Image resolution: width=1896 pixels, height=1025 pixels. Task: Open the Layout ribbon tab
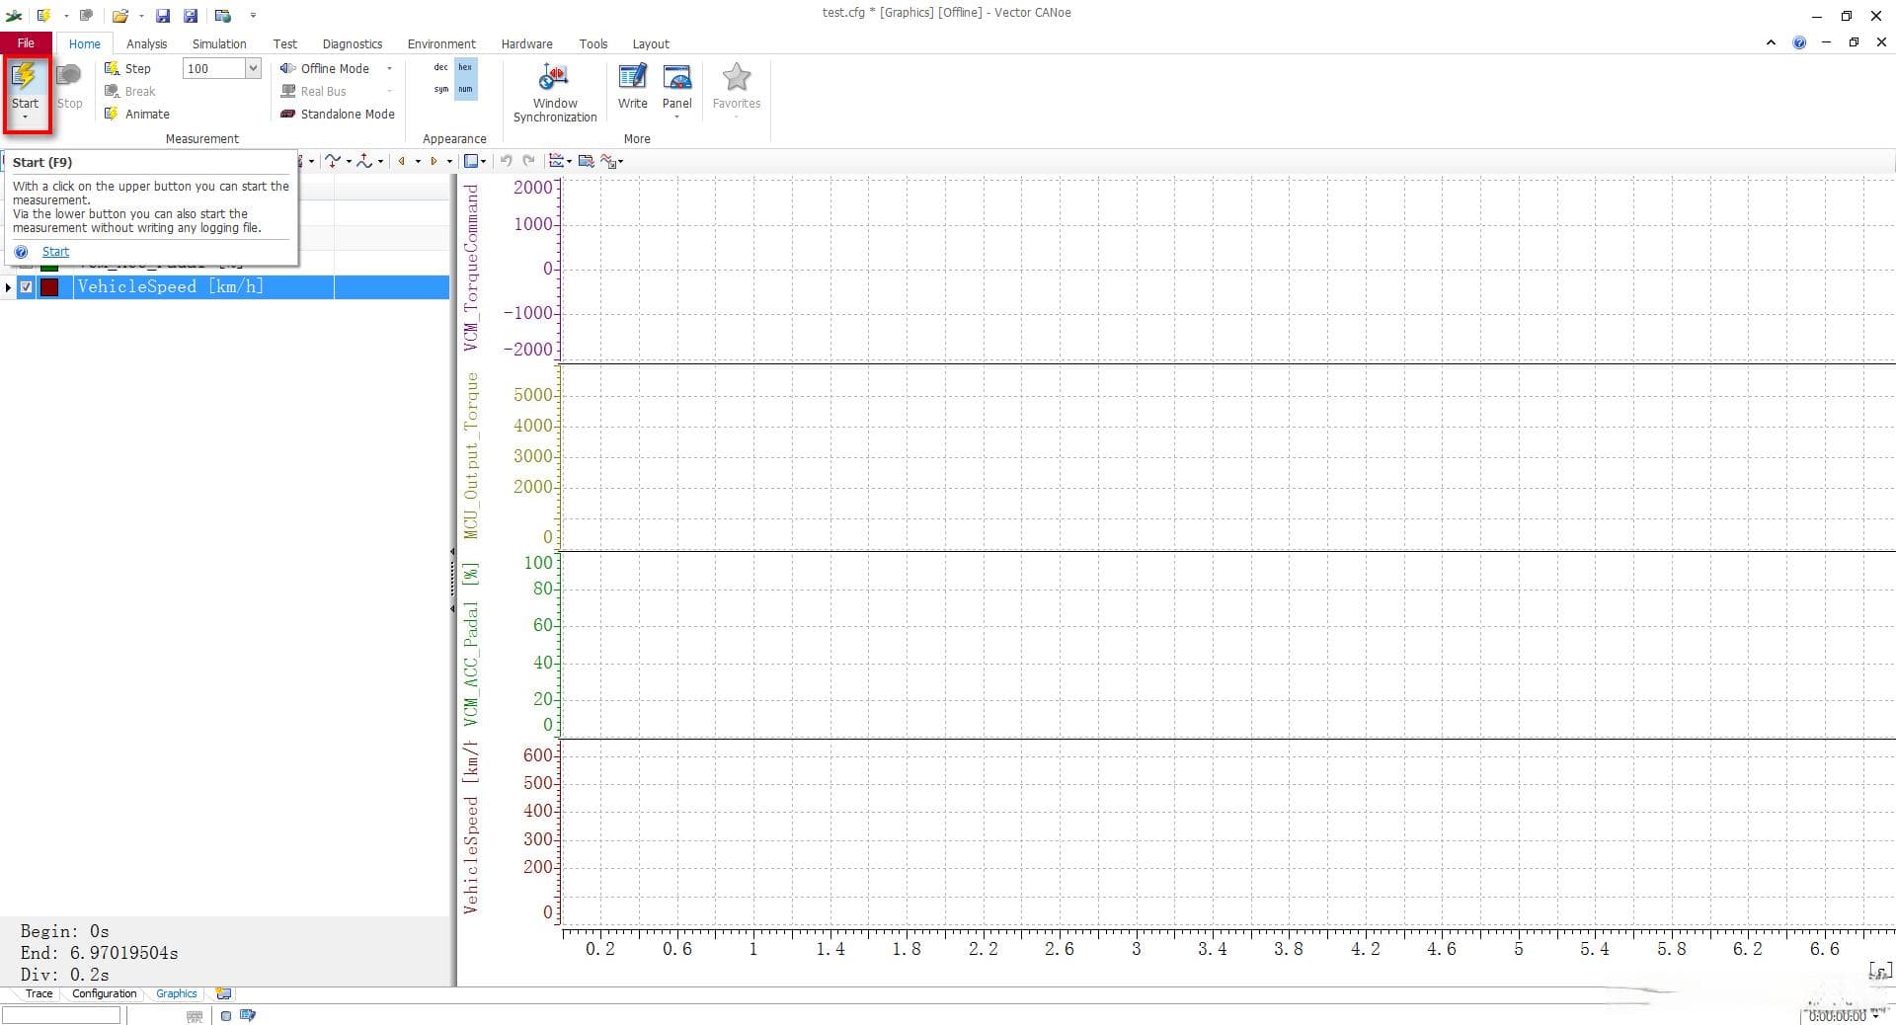pos(651,43)
